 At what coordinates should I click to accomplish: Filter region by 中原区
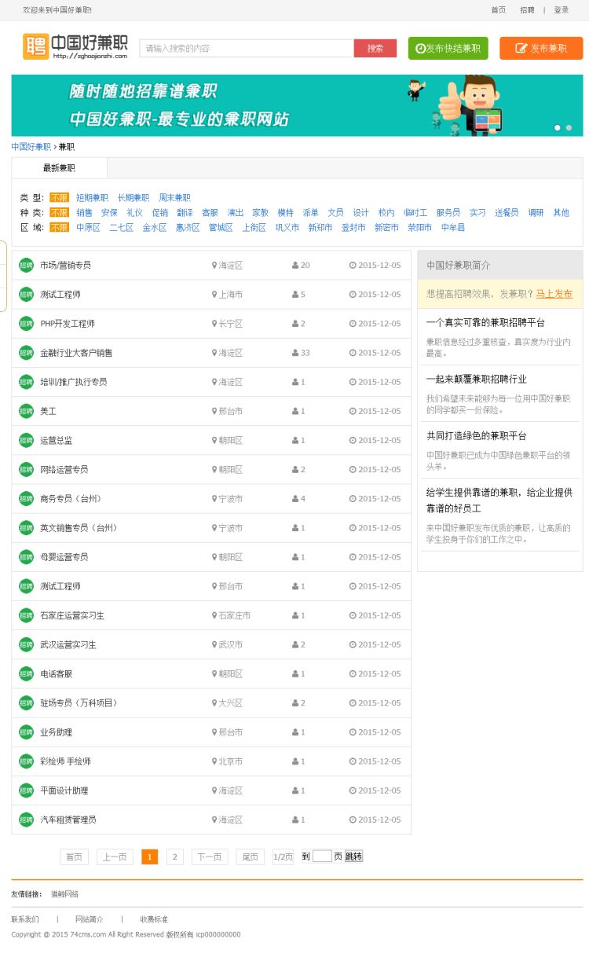pos(88,228)
